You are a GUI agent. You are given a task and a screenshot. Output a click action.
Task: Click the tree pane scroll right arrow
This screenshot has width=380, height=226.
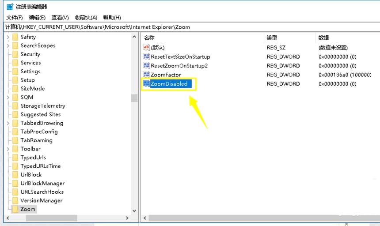tap(127, 218)
